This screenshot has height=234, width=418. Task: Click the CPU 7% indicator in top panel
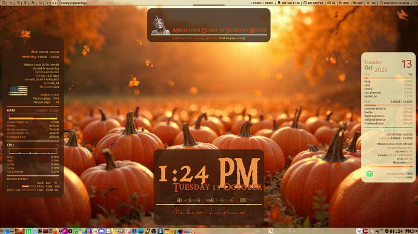[x=371, y=3]
